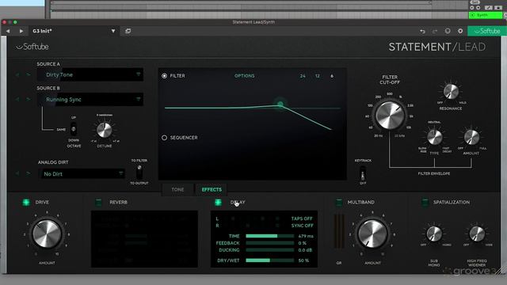Screen dimensions: 507x285
Task: Flip the Octave up/same/down switch
Action: click(74, 129)
